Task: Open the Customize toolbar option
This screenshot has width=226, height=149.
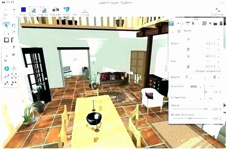Action: point(217,11)
